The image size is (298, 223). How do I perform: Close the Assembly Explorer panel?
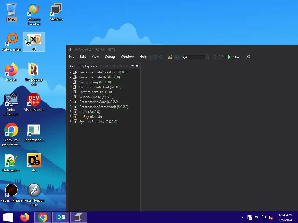click(x=137, y=66)
